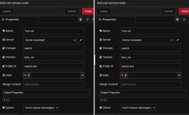
Task: Open node settings gear icon in right panel
Action: tap(177, 19)
